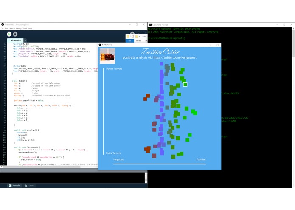Viewport: 295px width, 210px height.
Task: Expand the sketch tab dropdown arrow
Action: pyautogui.click(x=25, y=40)
